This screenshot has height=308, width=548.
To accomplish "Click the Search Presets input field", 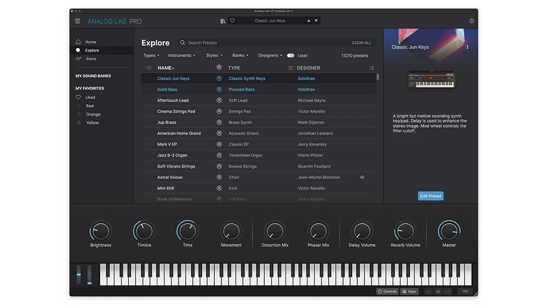I will pos(263,43).
